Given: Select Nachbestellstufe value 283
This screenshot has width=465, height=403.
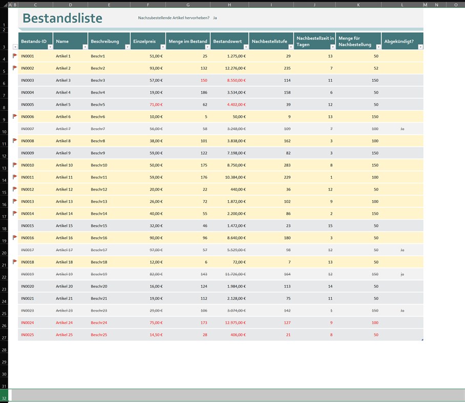Looking at the screenshot, I should point(271,165).
